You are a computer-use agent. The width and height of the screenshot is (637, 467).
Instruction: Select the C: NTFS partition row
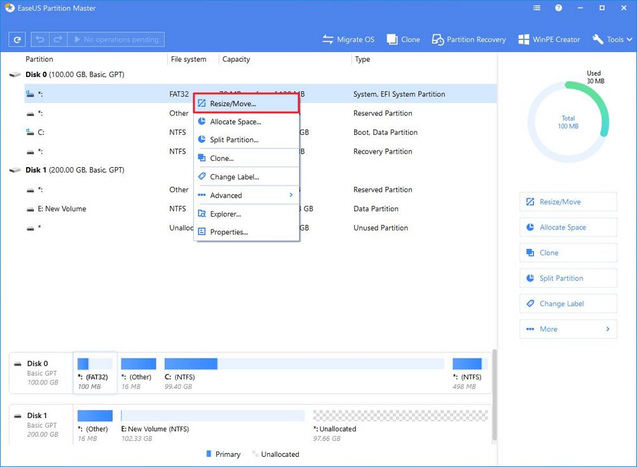[x=260, y=132]
